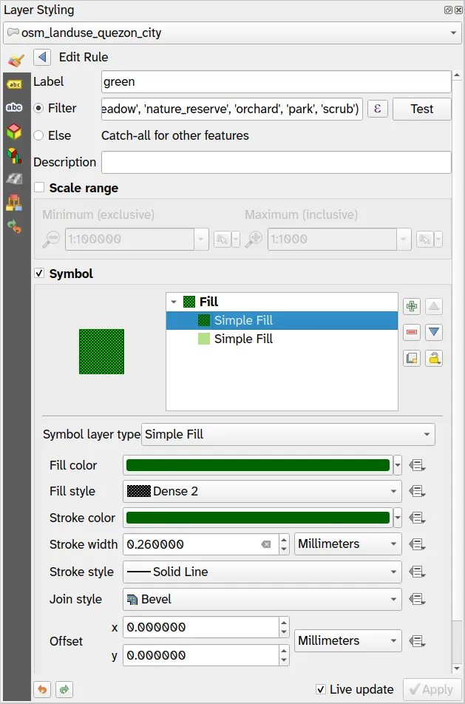Open the Symbology tab paintbrush icon
Image resolution: width=465 pixels, height=704 pixels.
tap(15, 60)
